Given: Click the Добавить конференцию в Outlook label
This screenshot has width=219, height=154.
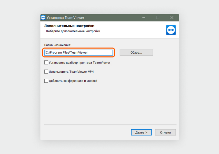Looking at the screenshot, I should tap(73, 81).
